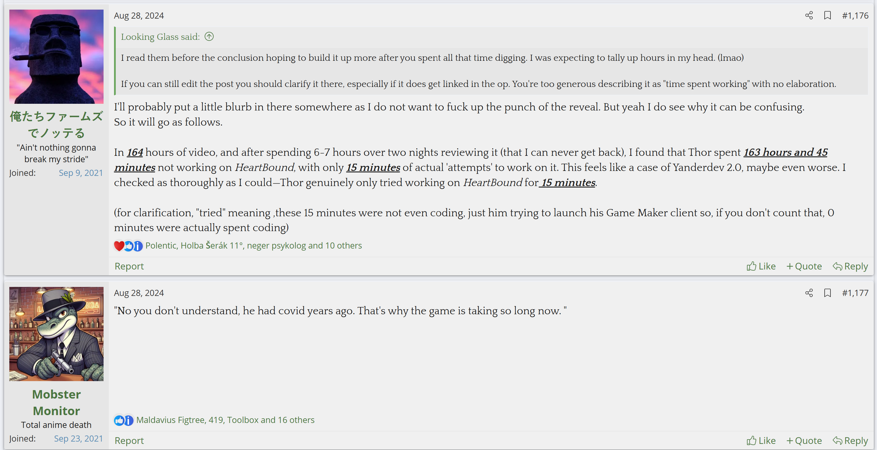This screenshot has width=877, height=450.
Task: View reactions from Maldavius Figtree and others
Action: [x=225, y=420]
